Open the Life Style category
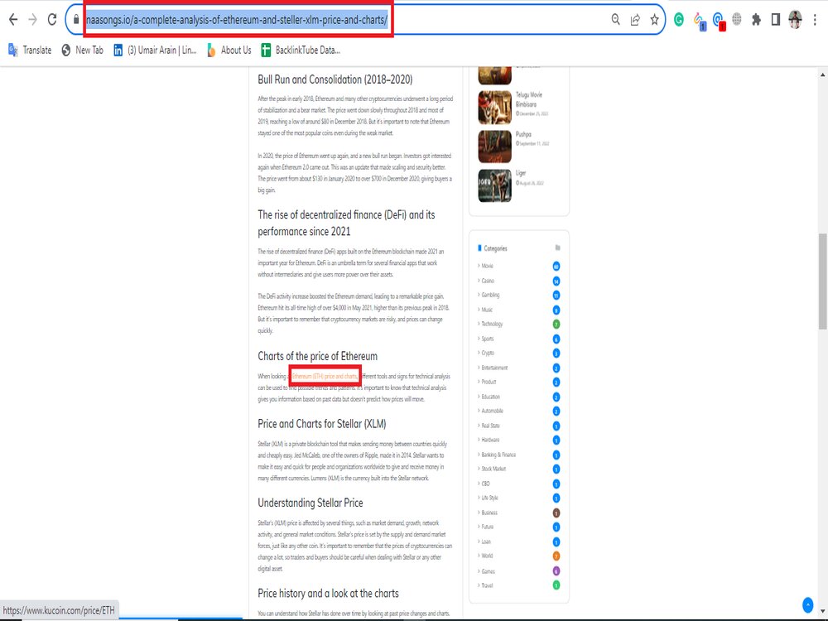Image resolution: width=828 pixels, height=621 pixels. point(489,498)
